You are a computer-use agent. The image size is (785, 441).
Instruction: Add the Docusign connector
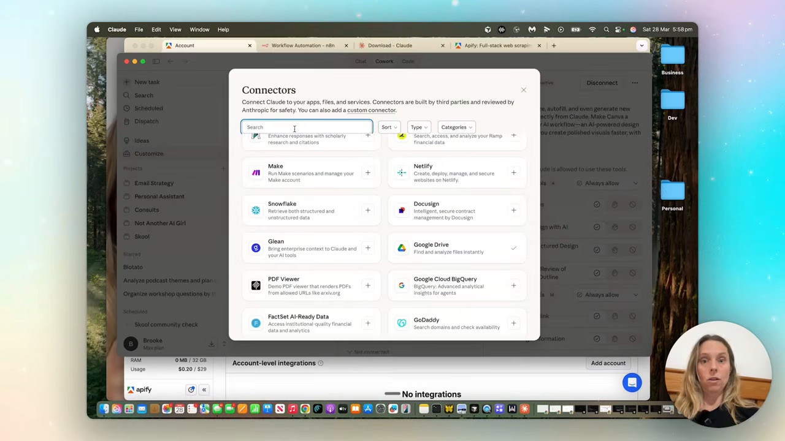(x=513, y=210)
